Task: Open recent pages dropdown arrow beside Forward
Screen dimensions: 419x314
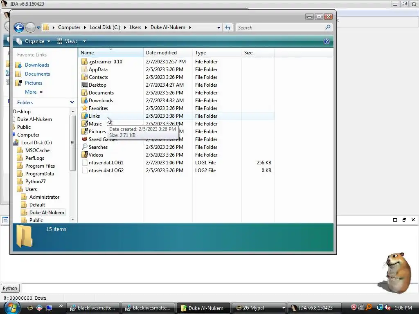Action: click(x=38, y=27)
